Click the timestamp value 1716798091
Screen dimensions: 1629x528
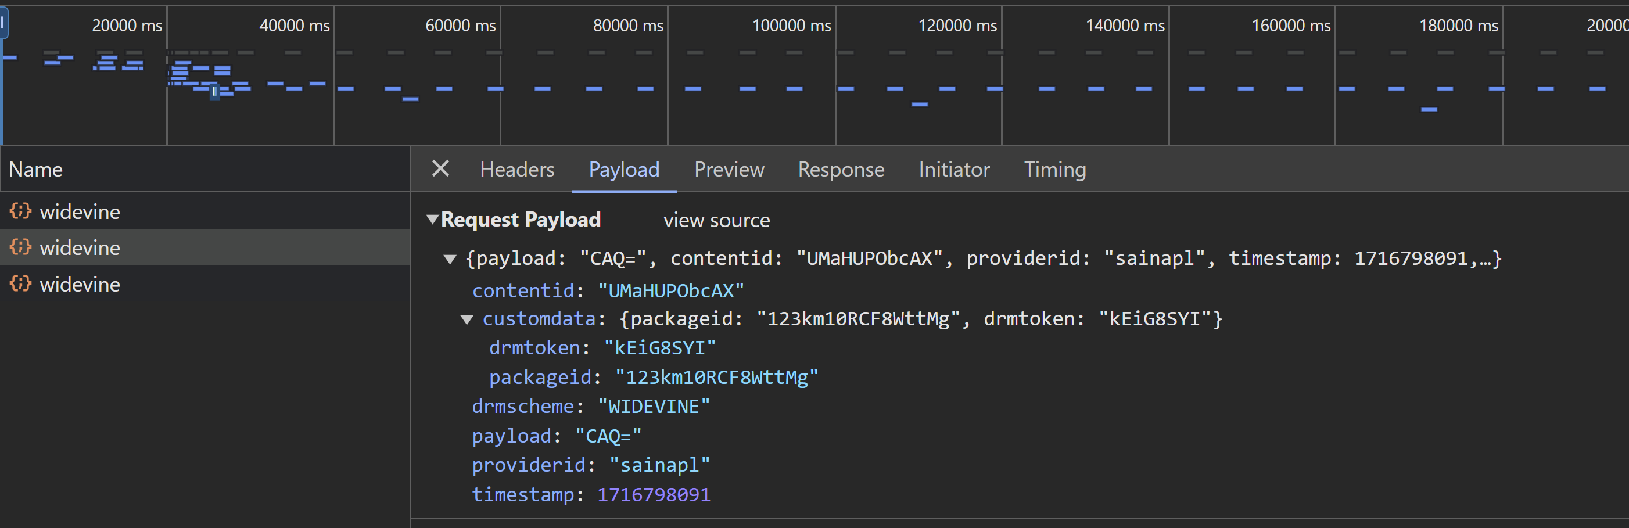coord(653,494)
